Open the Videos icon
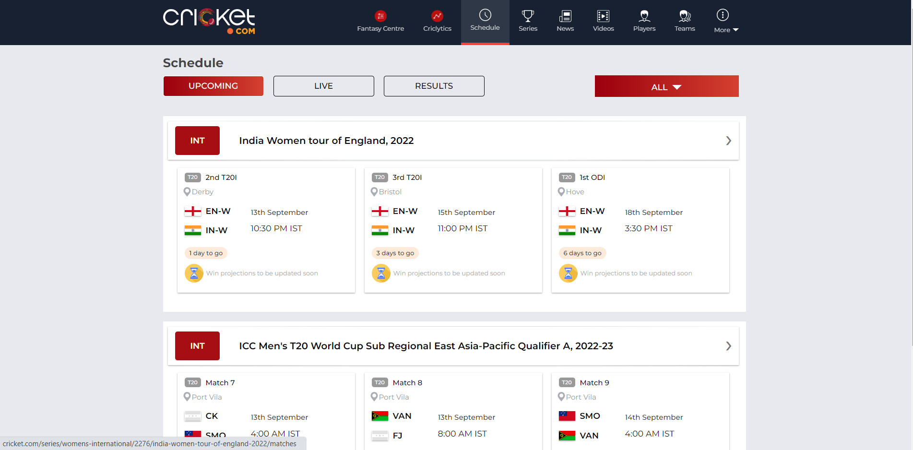 (x=603, y=16)
